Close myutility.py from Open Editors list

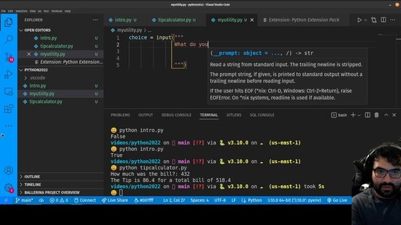point(29,54)
